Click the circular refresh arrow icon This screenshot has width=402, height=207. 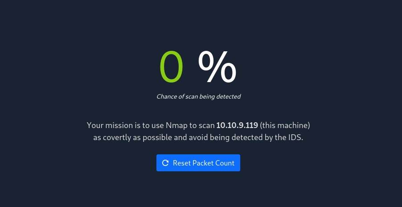pyautogui.click(x=165, y=163)
